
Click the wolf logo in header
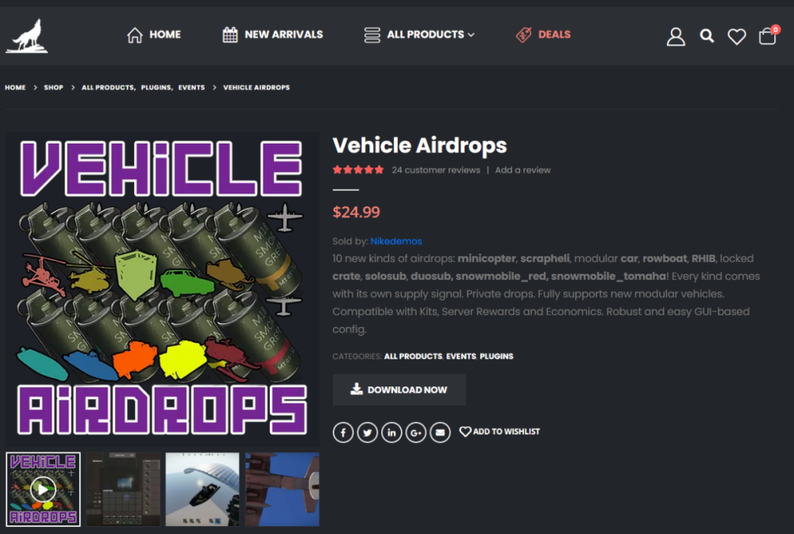coord(27,36)
